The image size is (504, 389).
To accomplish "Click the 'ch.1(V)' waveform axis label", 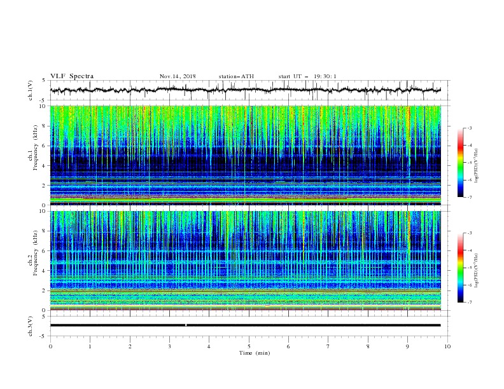I will pos(31,90).
